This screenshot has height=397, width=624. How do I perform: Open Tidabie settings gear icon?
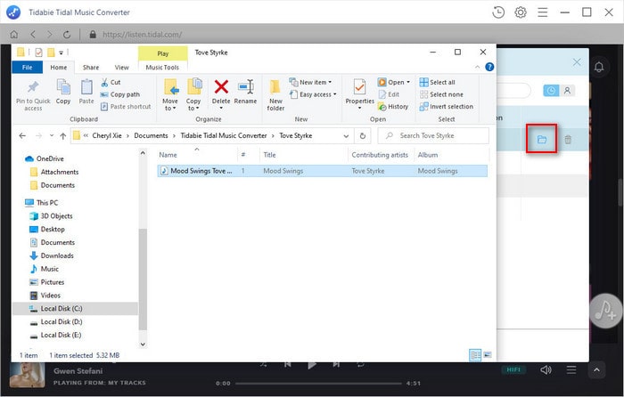pyautogui.click(x=520, y=12)
